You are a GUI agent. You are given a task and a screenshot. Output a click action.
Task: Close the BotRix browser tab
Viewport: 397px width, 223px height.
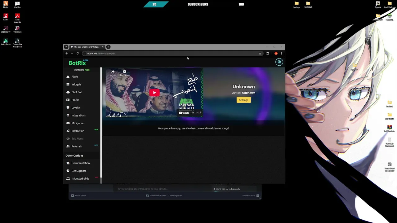click(103, 47)
